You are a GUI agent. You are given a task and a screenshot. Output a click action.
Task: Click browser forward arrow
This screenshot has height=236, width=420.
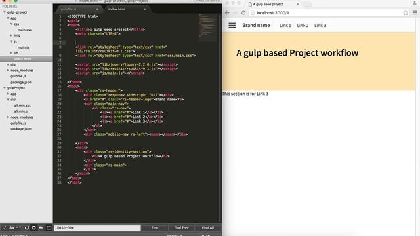pos(235,12)
